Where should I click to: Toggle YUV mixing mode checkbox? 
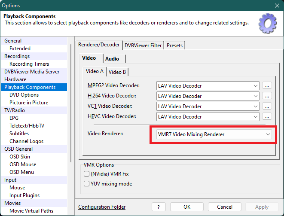click(86, 184)
